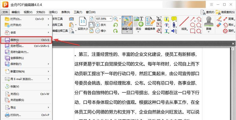
Task: Open the paste icon dropdown arrow
Action: pyautogui.click(x=76, y=25)
